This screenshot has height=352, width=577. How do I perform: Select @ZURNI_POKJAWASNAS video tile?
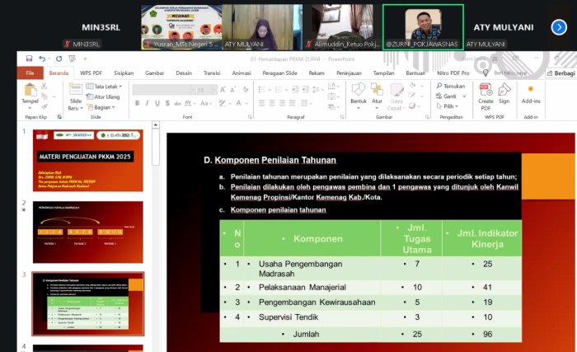[423, 27]
